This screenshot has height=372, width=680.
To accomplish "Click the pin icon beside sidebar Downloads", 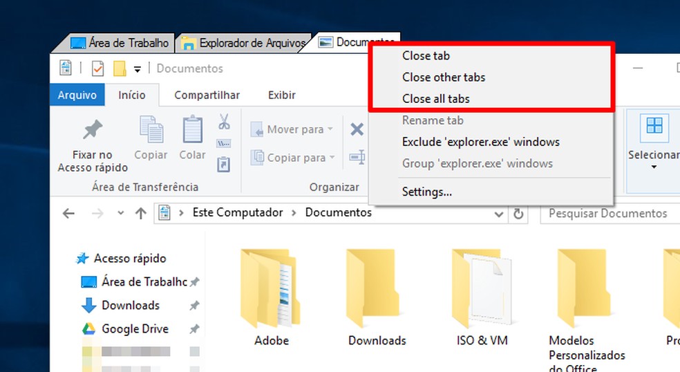I will click(x=194, y=306).
